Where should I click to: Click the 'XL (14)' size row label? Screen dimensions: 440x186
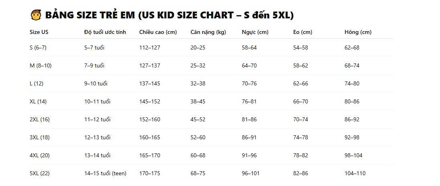(x=38, y=101)
